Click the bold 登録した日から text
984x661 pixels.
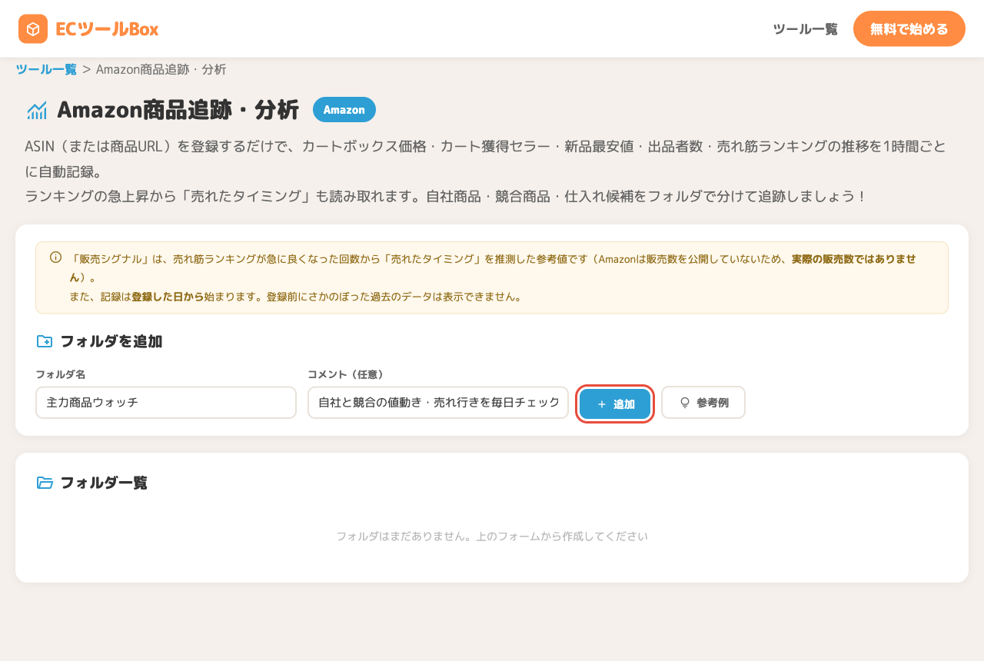(168, 296)
